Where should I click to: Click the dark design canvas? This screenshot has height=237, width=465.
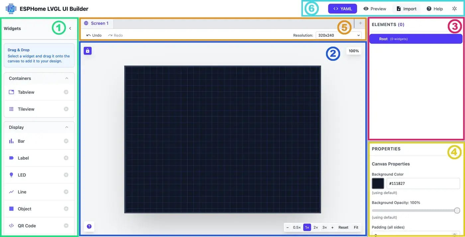223,139
